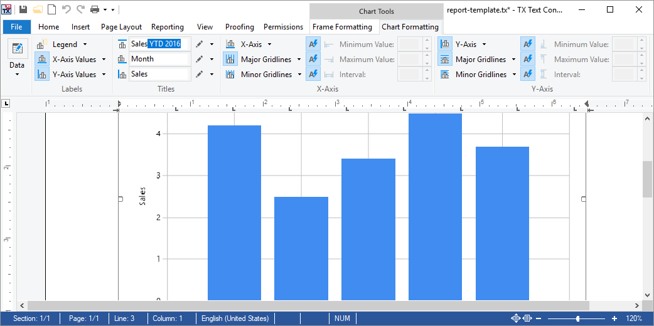654x326 pixels.
Task: Open the File menu
Action: click(x=17, y=27)
